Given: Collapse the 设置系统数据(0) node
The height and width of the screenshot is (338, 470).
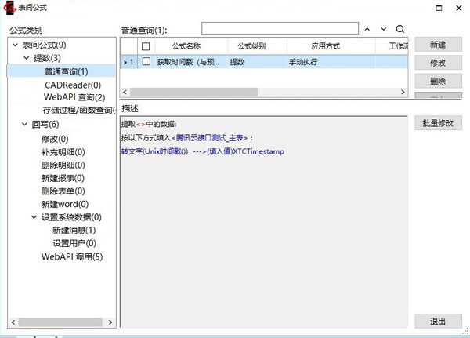Looking at the screenshot, I should click(x=35, y=217).
